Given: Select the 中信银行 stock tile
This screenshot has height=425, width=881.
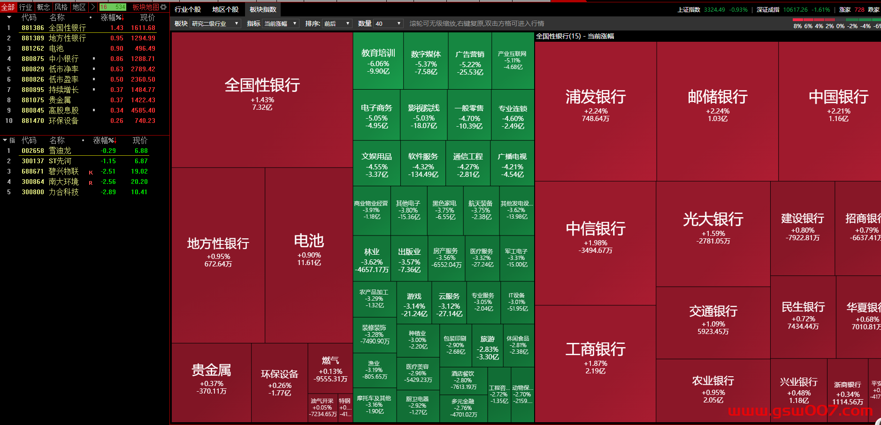Looking at the screenshot, I should [596, 243].
